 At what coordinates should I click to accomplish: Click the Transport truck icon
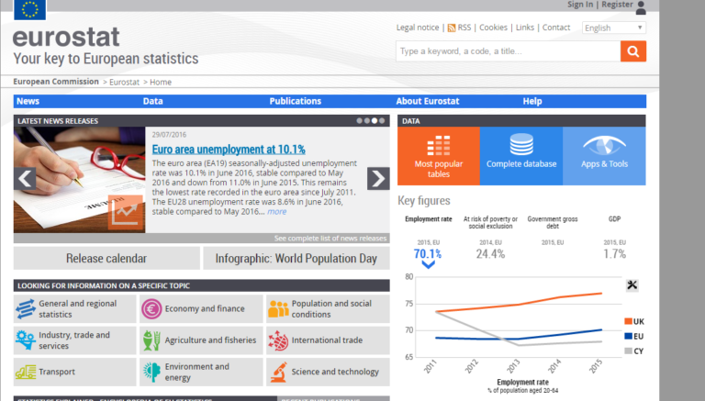[x=26, y=372]
